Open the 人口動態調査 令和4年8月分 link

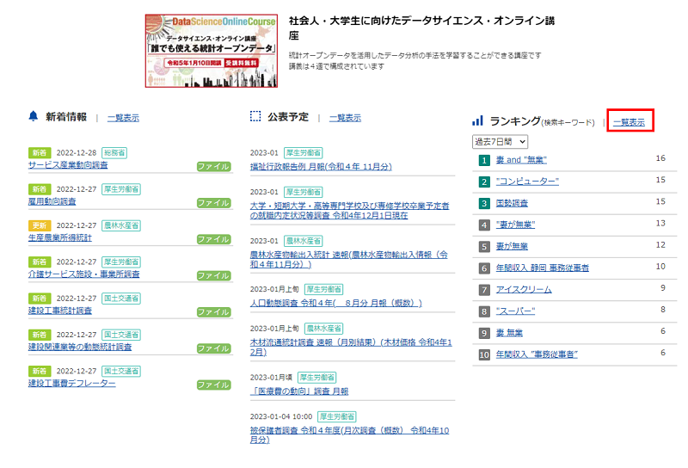[335, 303]
